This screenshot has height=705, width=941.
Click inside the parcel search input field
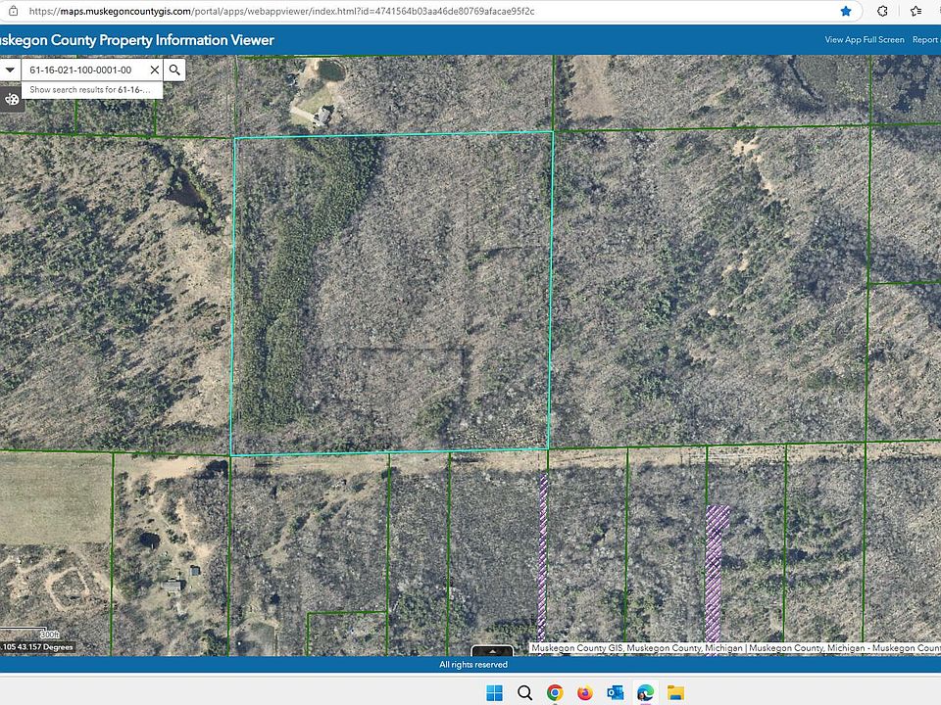click(x=83, y=70)
